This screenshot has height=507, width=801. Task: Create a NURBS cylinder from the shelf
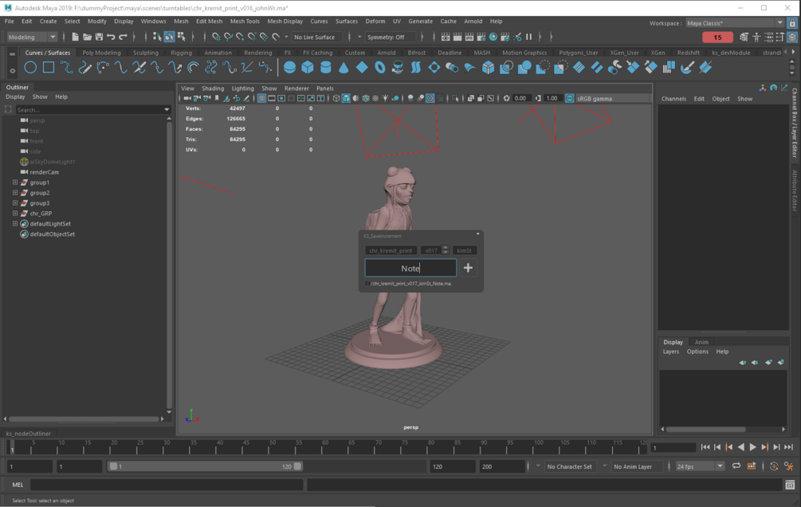(x=325, y=68)
